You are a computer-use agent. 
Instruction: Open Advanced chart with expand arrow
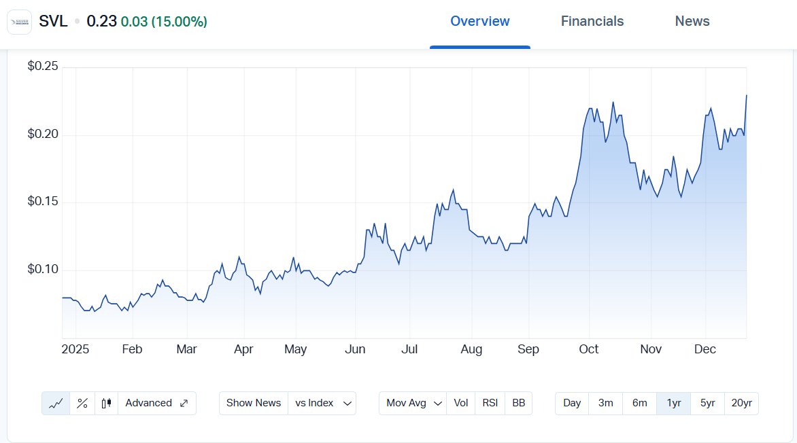157,403
